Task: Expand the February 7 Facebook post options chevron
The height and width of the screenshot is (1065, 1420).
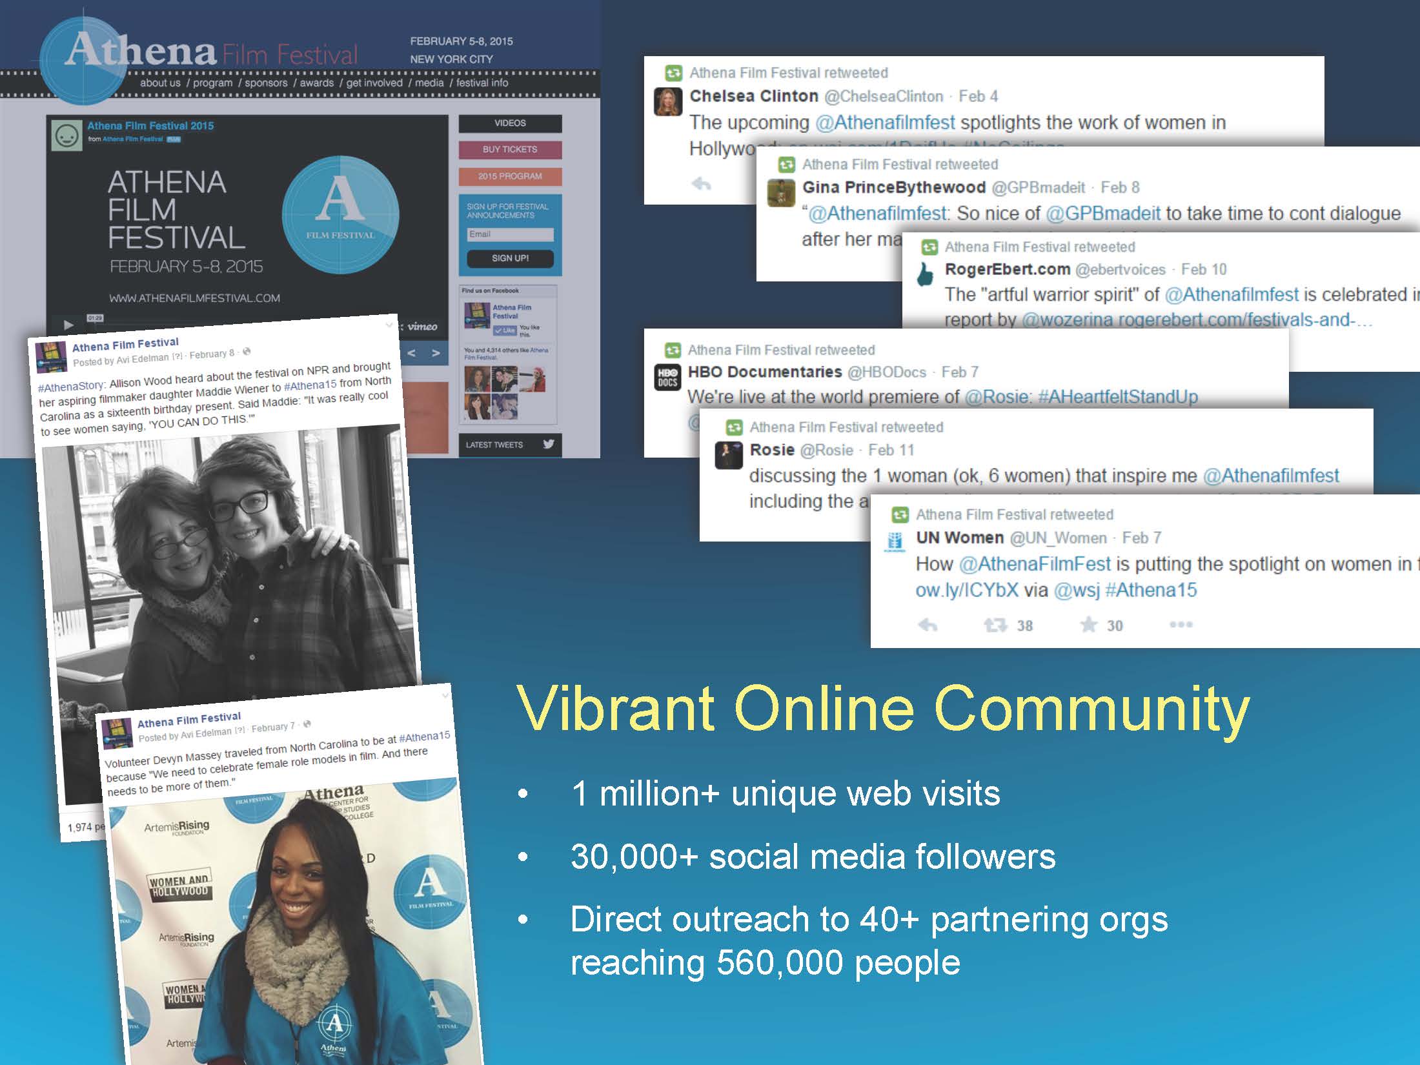Action: (445, 695)
